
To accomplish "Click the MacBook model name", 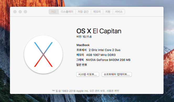I will [83, 45].
